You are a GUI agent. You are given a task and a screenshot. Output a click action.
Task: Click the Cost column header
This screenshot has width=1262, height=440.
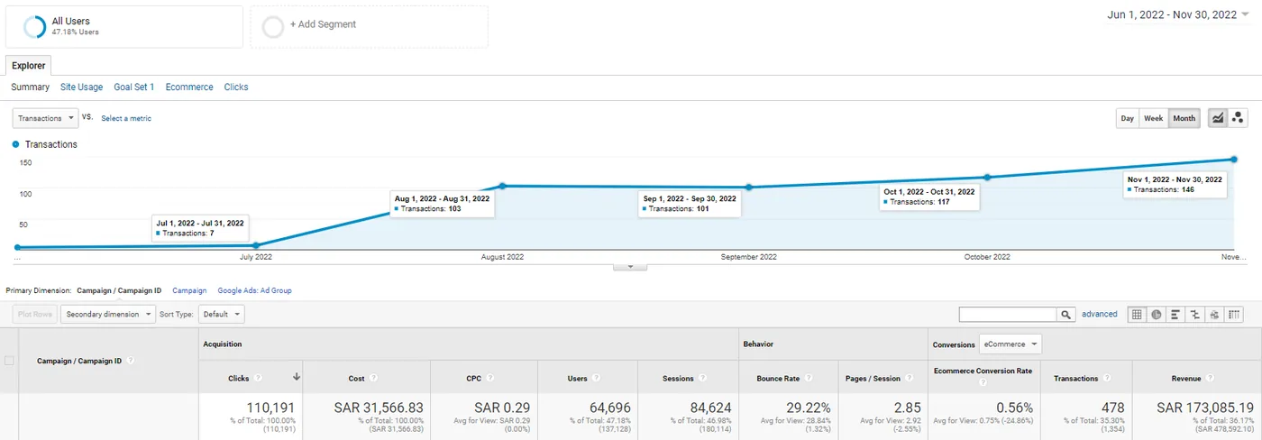pos(356,379)
